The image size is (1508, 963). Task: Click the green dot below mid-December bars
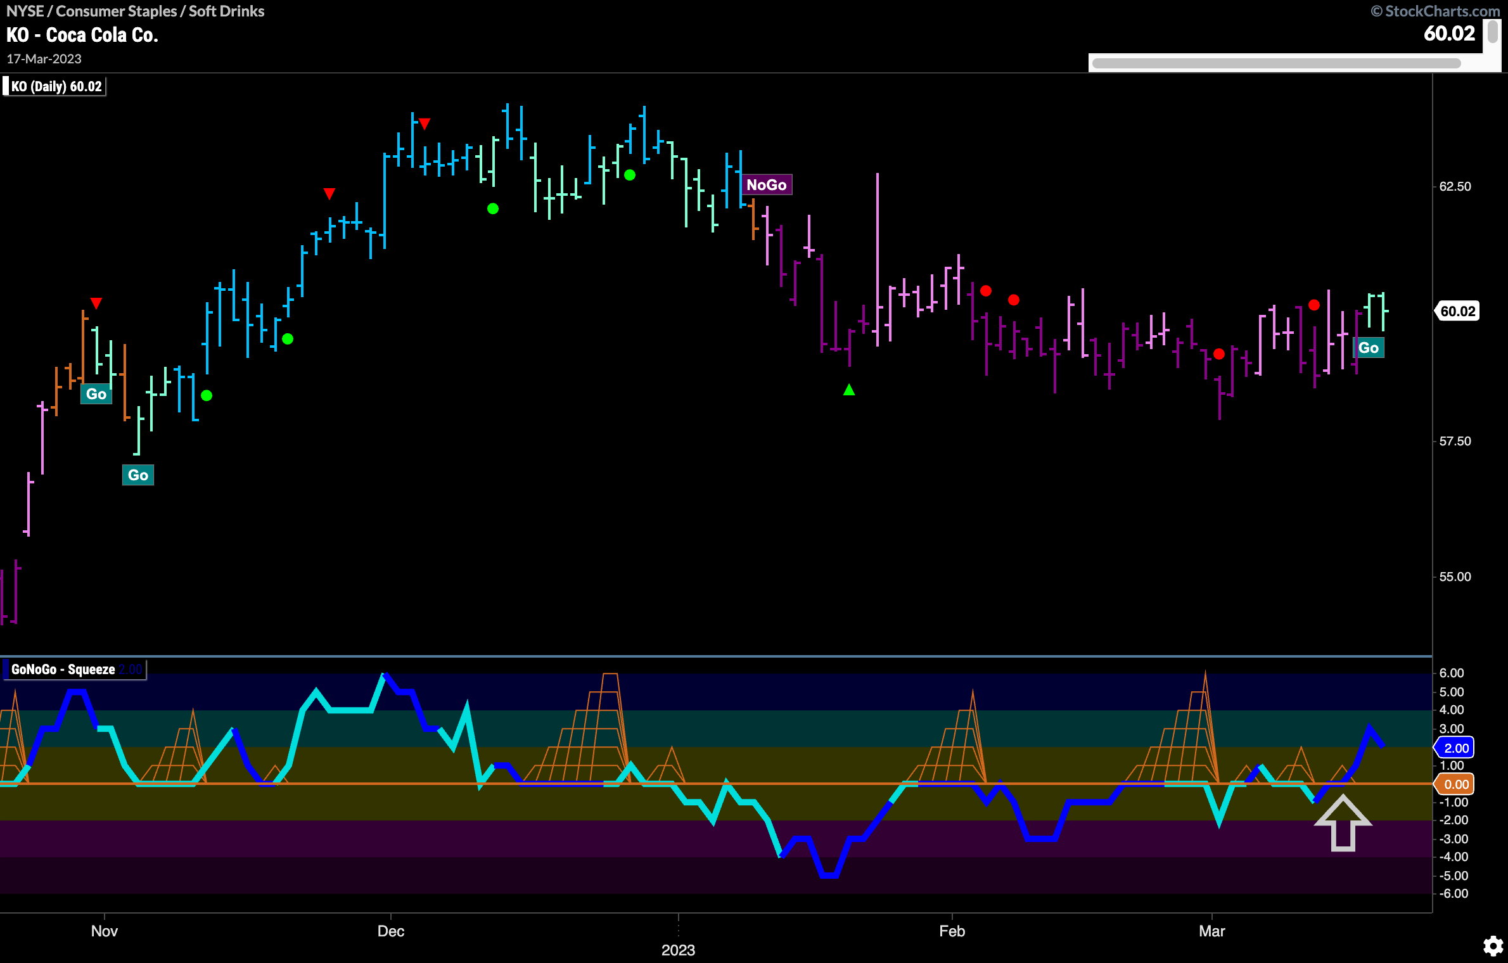493,208
